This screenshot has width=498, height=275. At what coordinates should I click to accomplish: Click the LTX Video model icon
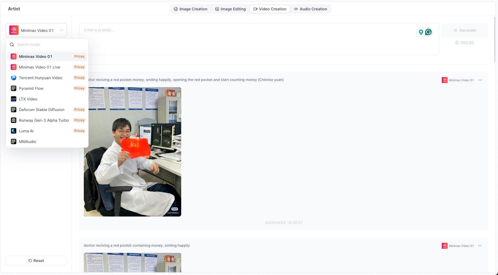(14, 99)
